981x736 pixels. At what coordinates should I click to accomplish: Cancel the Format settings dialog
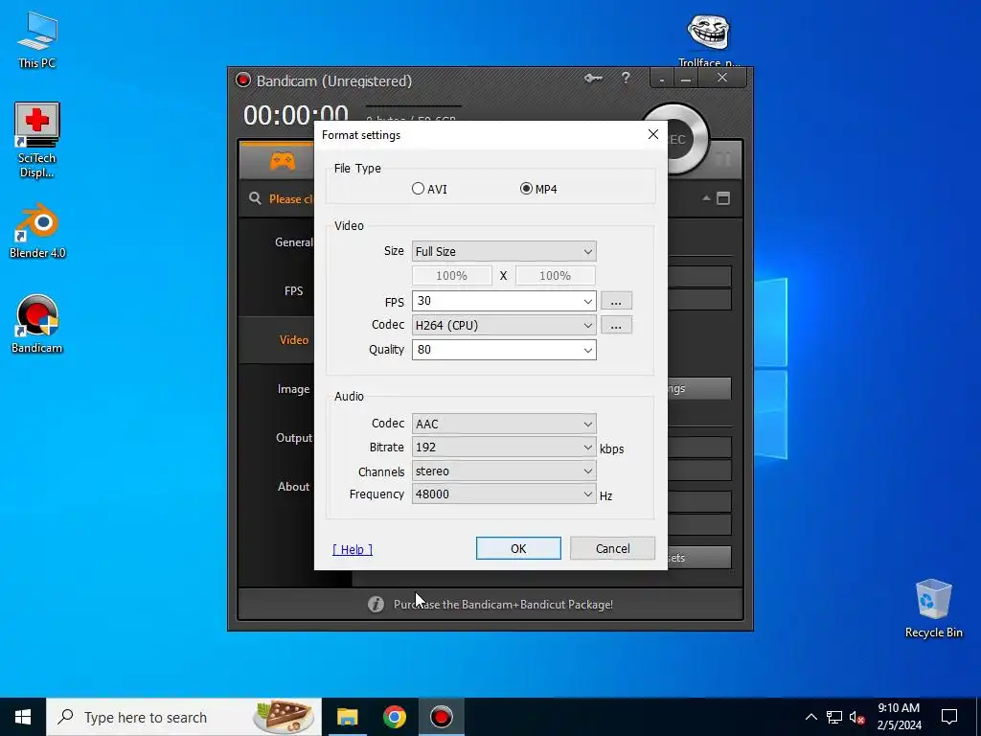[x=612, y=548]
